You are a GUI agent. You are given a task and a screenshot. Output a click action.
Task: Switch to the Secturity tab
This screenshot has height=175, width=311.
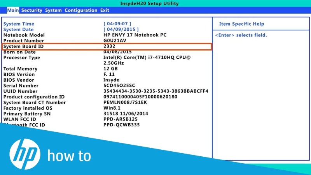[32, 10]
